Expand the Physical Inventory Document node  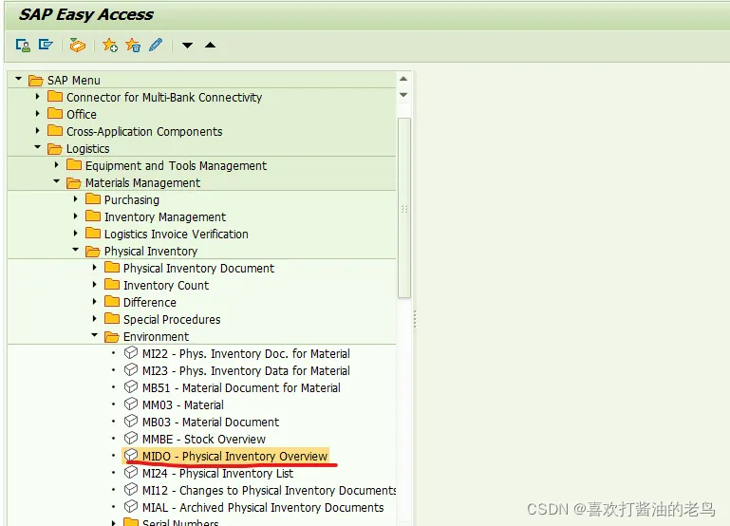(95, 268)
